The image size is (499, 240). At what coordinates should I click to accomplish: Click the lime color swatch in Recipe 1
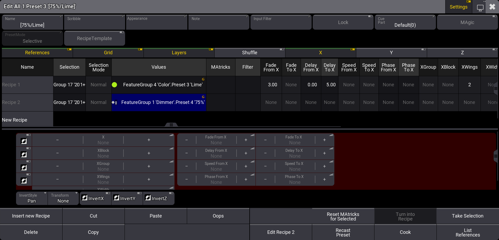click(114, 85)
